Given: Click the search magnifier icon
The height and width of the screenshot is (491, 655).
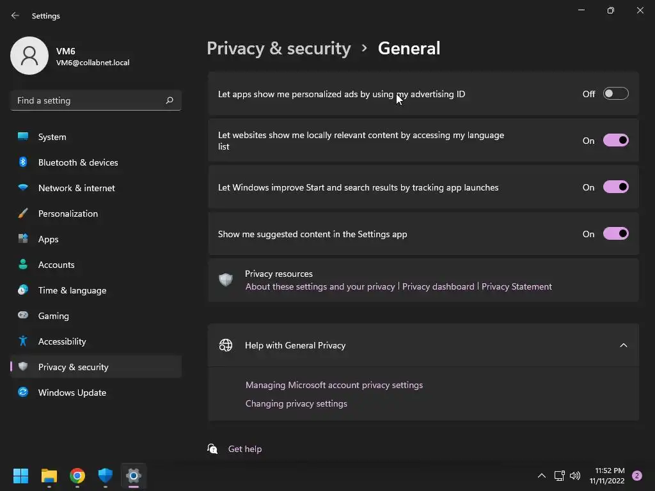Looking at the screenshot, I should pos(170,100).
